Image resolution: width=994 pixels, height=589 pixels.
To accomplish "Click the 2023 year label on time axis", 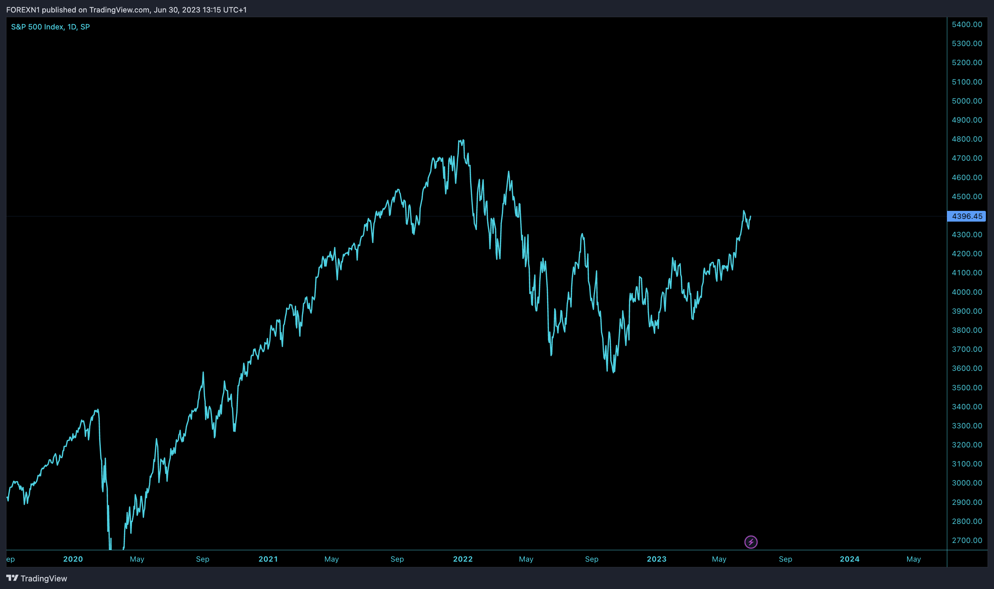I will tap(657, 559).
